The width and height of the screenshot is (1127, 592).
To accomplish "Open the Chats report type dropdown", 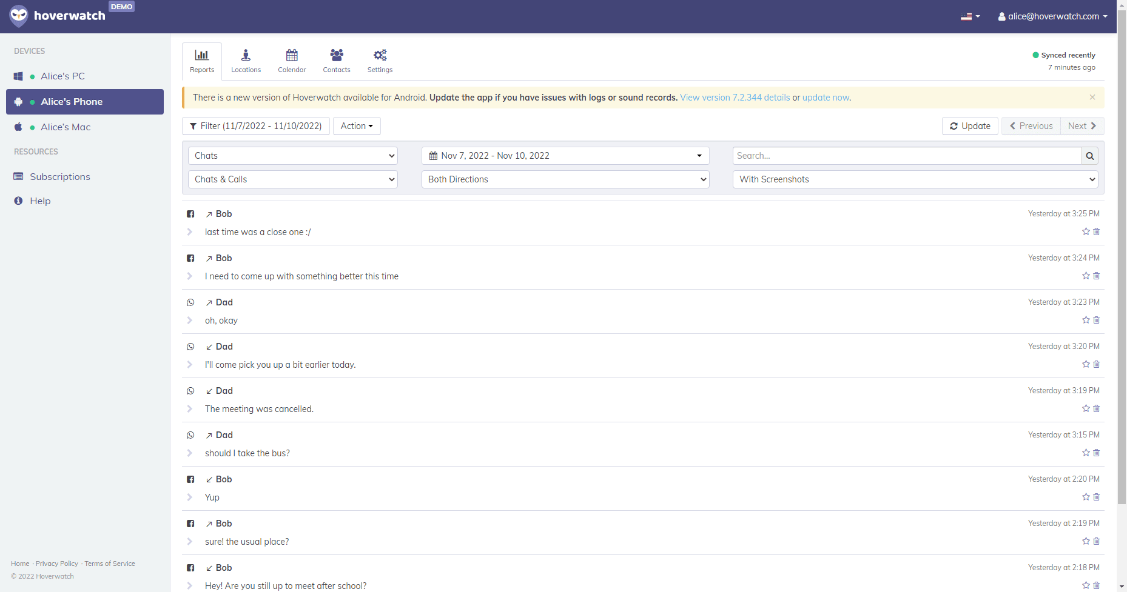I will tap(293, 156).
